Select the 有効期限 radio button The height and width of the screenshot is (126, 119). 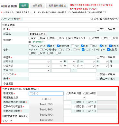(85, 93)
